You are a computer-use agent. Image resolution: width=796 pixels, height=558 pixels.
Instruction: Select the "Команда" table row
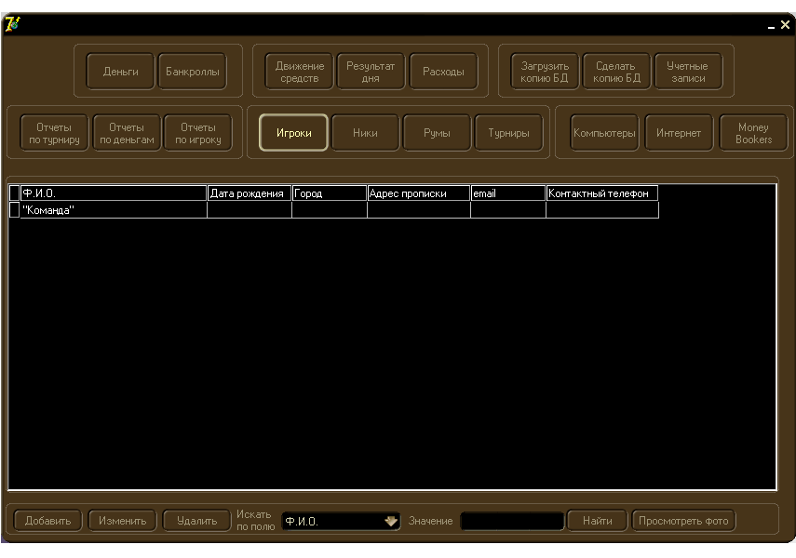tap(112, 211)
